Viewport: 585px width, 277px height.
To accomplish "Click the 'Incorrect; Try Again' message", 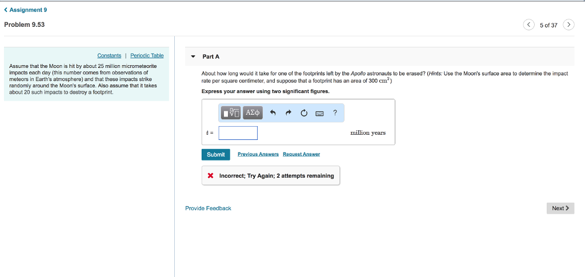I will coord(271,175).
